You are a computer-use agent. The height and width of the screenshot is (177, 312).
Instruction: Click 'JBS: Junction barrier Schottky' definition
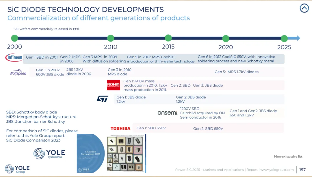click(x=36, y=122)
